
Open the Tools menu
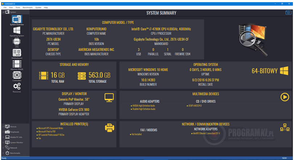[x=18, y=8]
